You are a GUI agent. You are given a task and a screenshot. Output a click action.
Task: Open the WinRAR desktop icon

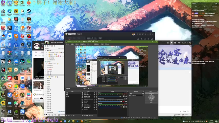tap(10, 54)
